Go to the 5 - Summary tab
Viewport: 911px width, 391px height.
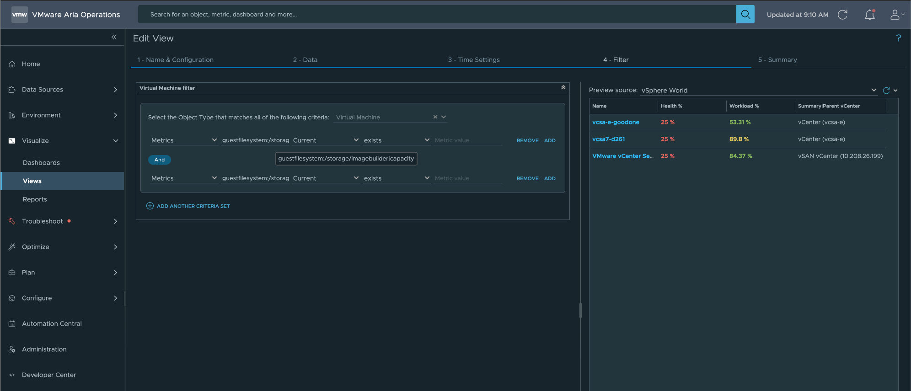click(x=777, y=60)
